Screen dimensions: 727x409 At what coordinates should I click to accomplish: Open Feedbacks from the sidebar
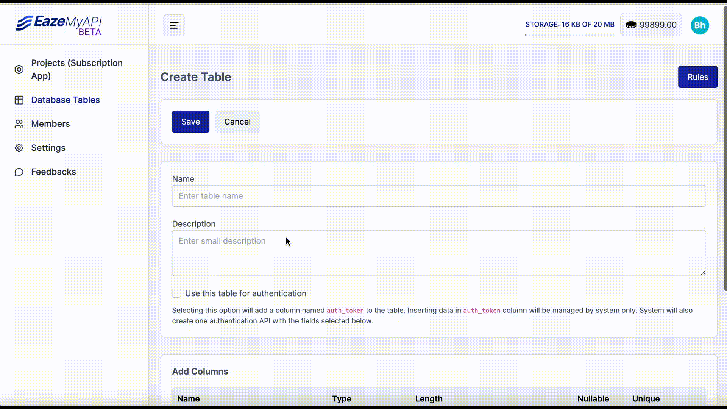point(53,172)
